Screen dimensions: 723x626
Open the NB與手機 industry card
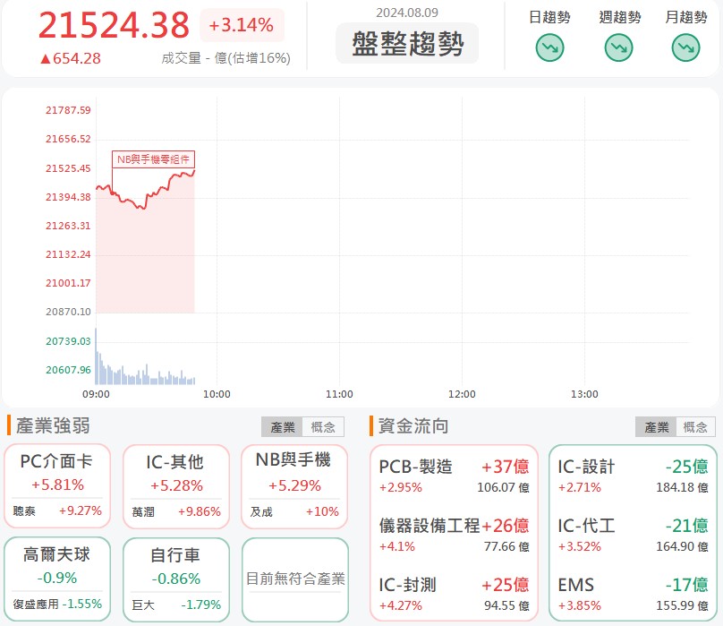click(x=294, y=486)
